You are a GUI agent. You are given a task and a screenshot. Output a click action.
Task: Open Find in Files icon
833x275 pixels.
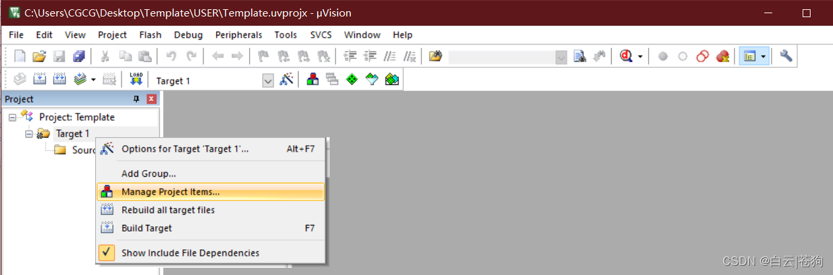click(x=435, y=57)
